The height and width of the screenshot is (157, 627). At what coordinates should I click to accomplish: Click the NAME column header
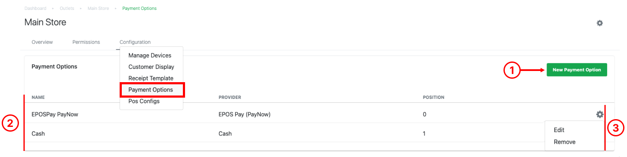[x=38, y=97]
